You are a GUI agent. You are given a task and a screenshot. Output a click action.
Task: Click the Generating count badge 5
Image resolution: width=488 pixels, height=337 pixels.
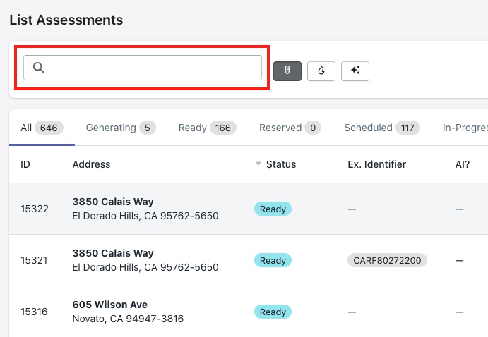(148, 128)
